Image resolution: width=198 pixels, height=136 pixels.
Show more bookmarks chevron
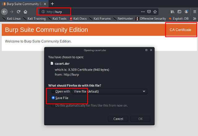point(195,19)
